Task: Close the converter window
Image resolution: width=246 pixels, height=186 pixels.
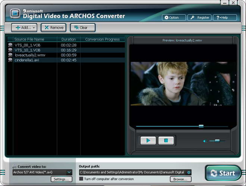Action: 233,3
